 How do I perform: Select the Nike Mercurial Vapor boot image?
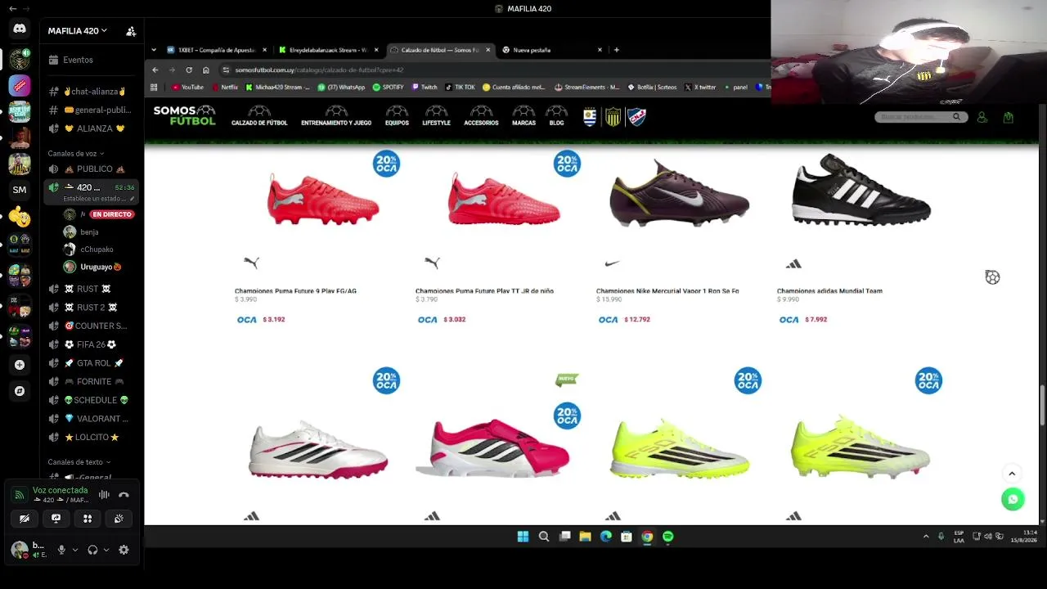679,193
